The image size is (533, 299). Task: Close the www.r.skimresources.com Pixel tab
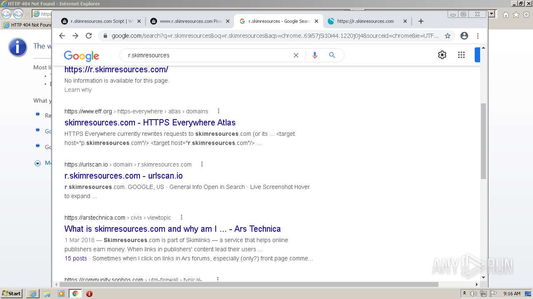tap(228, 21)
